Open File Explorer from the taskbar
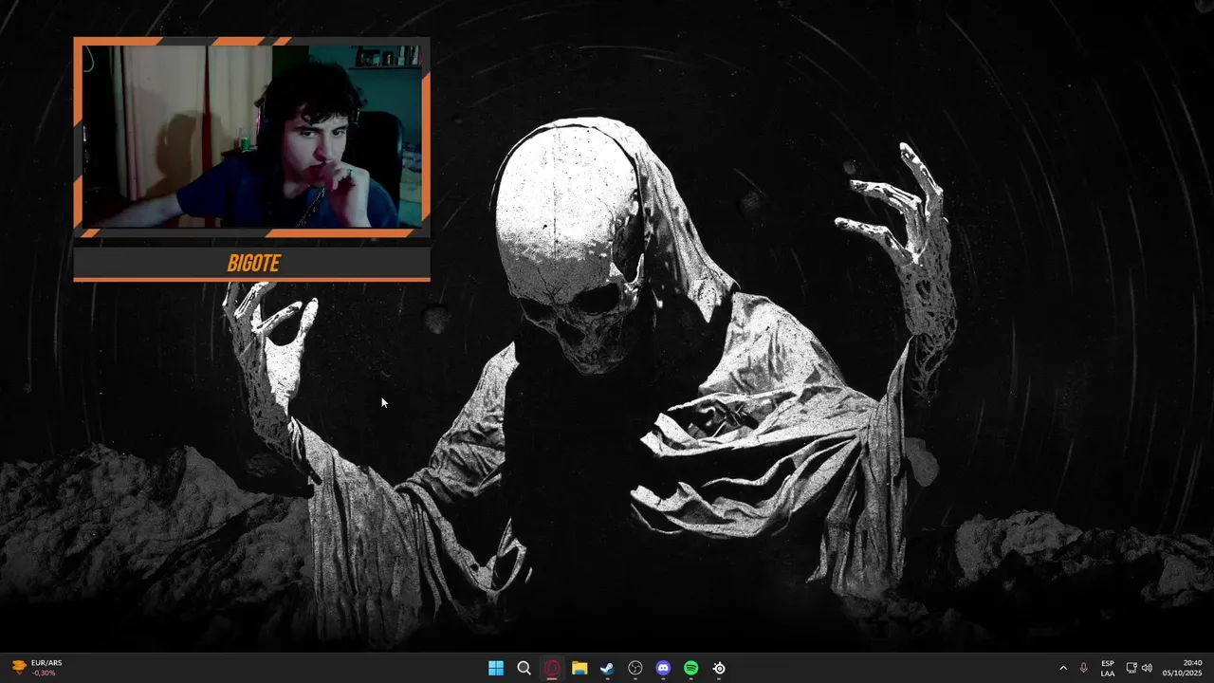The height and width of the screenshot is (683, 1214). click(x=579, y=668)
